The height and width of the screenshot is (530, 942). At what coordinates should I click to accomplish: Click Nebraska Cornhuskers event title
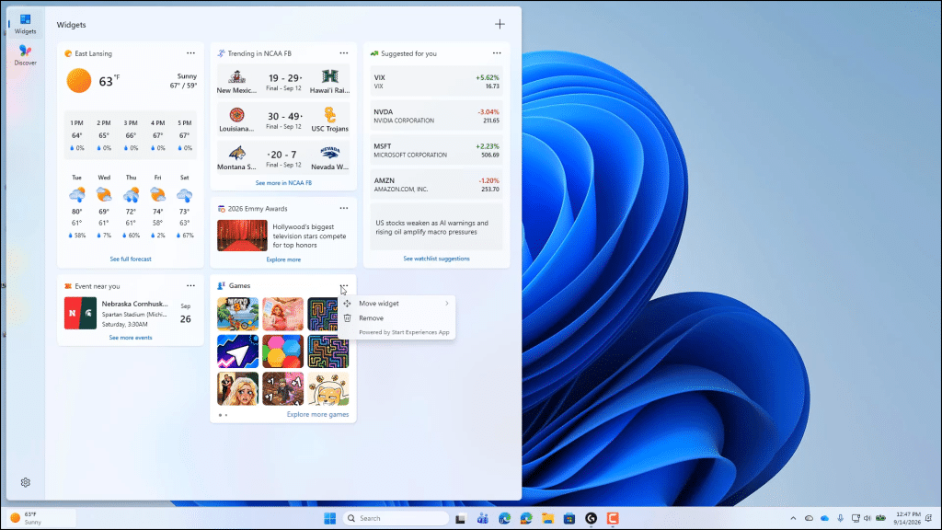pyautogui.click(x=134, y=304)
